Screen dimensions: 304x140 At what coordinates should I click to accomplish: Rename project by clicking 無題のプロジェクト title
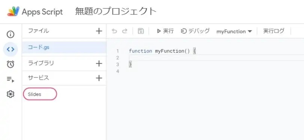tap(116, 12)
